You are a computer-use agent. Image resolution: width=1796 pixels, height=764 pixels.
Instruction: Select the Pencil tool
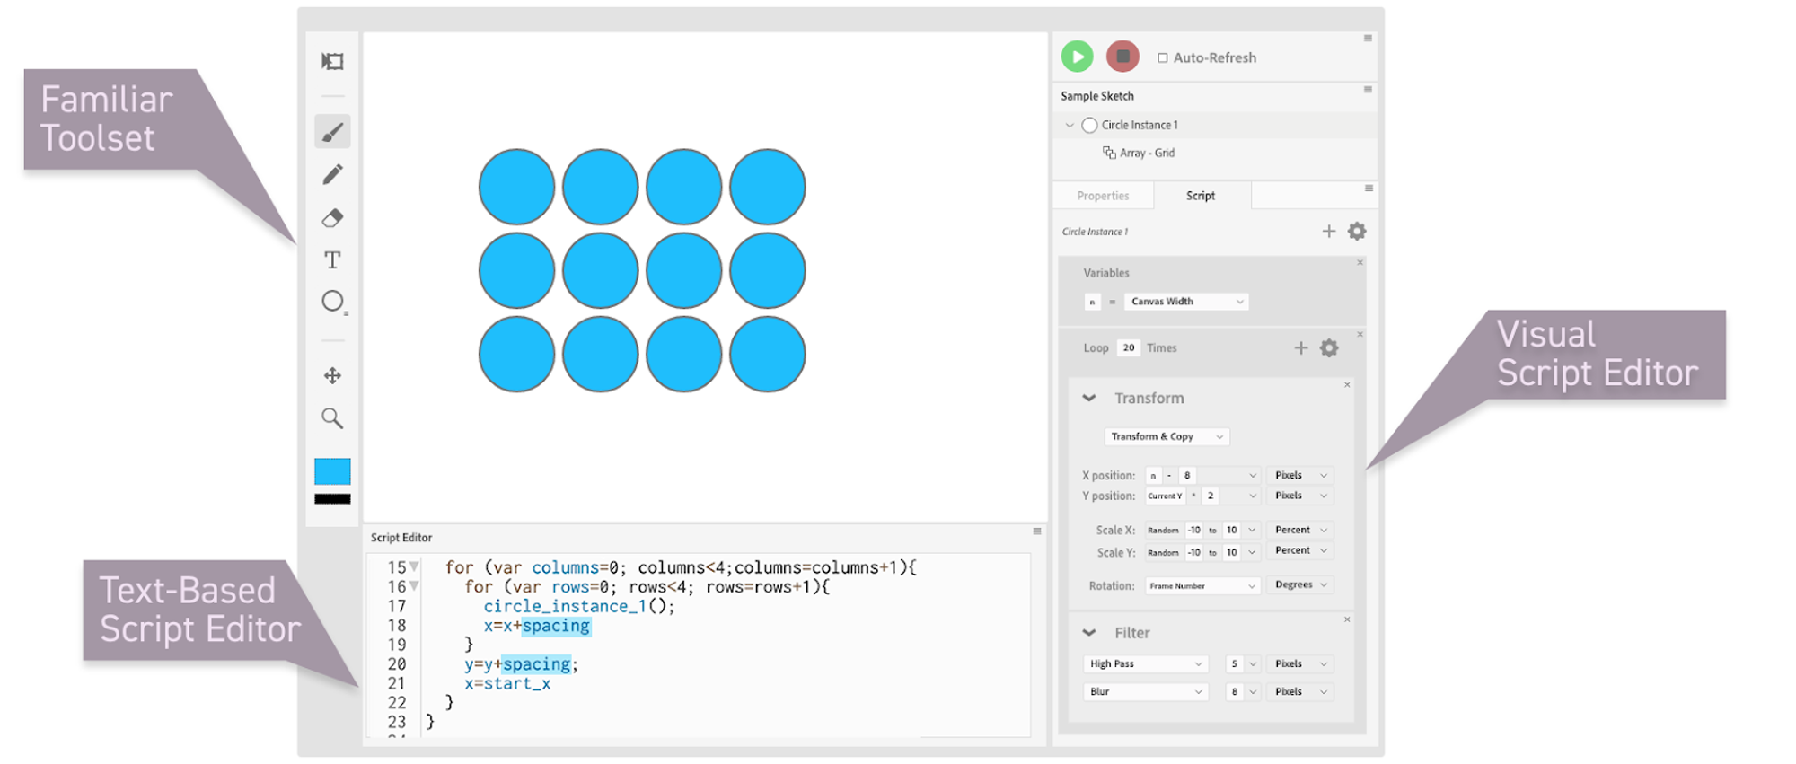[x=332, y=174]
